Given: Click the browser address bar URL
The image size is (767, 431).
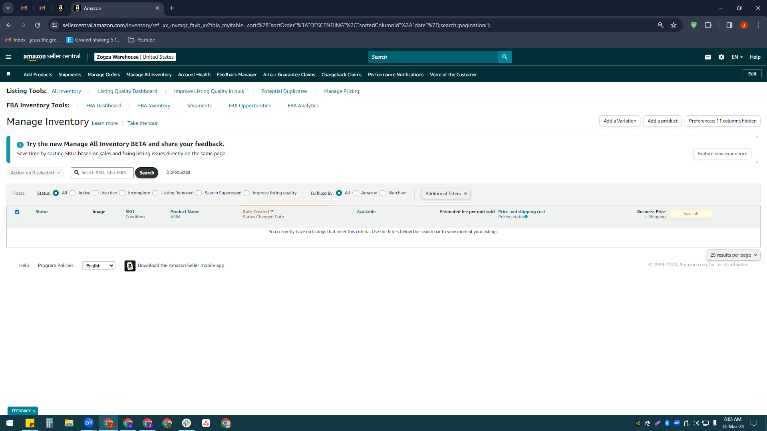Looking at the screenshot, I should (x=276, y=25).
